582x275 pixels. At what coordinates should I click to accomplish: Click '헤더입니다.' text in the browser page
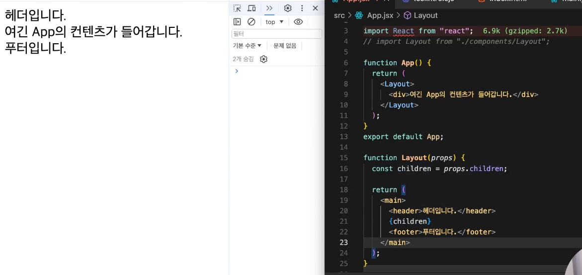click(x=36, y=15)
